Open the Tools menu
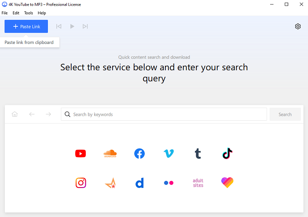The height and width of the screenshot is (217, 308). click(29, 13)
